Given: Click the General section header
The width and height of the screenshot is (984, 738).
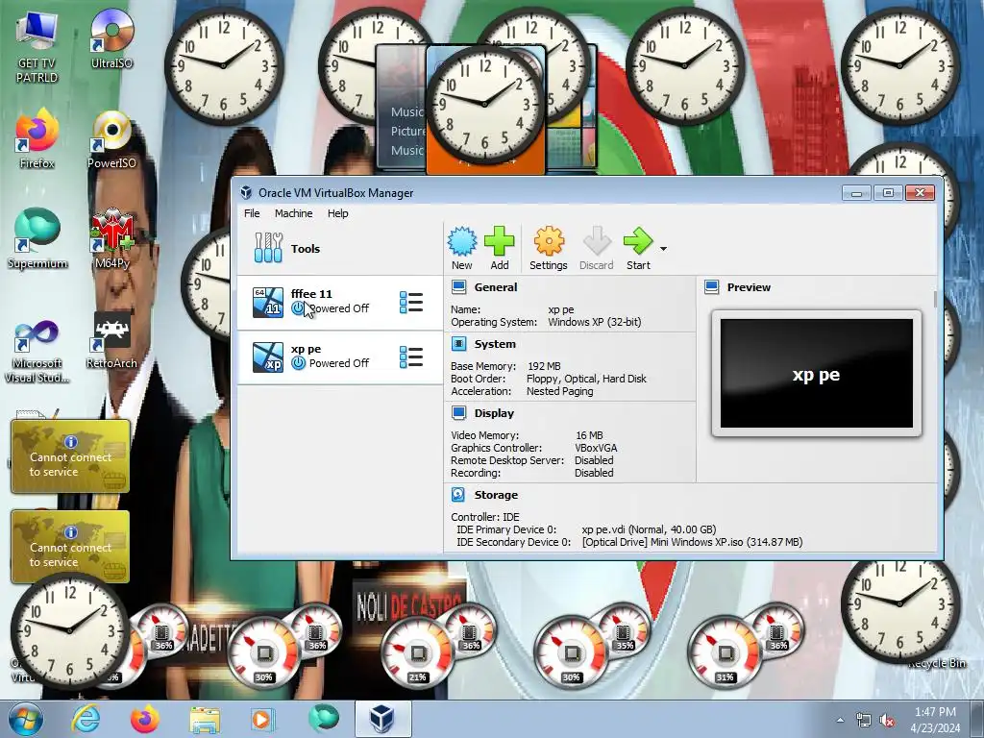Looking at the screenshot, I should (x=496, y=287).
